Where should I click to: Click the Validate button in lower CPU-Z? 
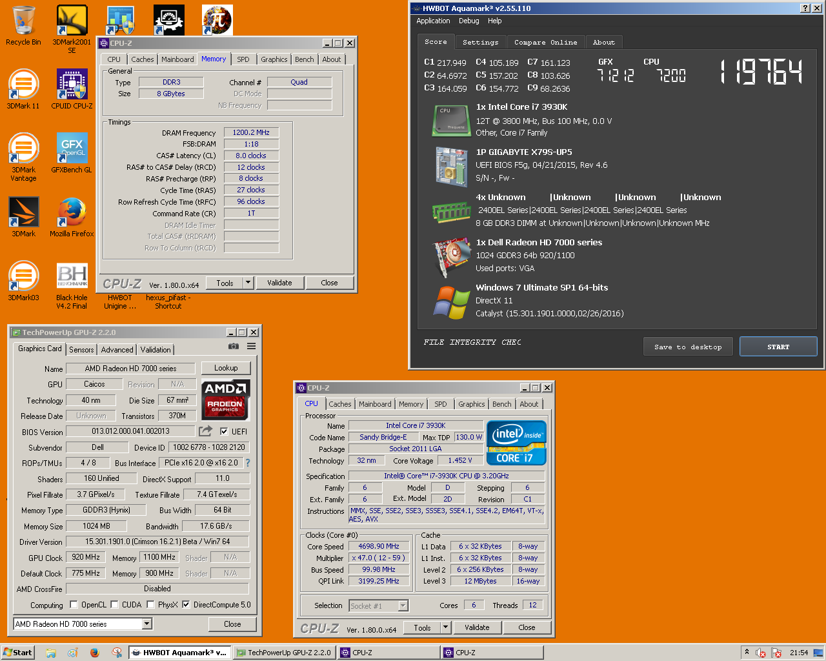click(477, 627)
